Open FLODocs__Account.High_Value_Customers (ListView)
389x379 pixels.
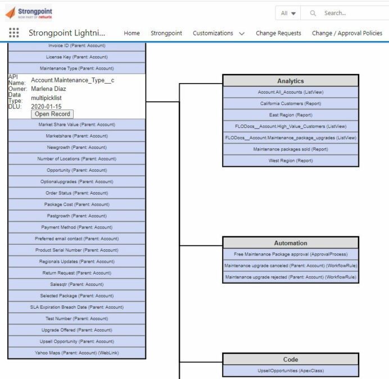click(291, 126)
